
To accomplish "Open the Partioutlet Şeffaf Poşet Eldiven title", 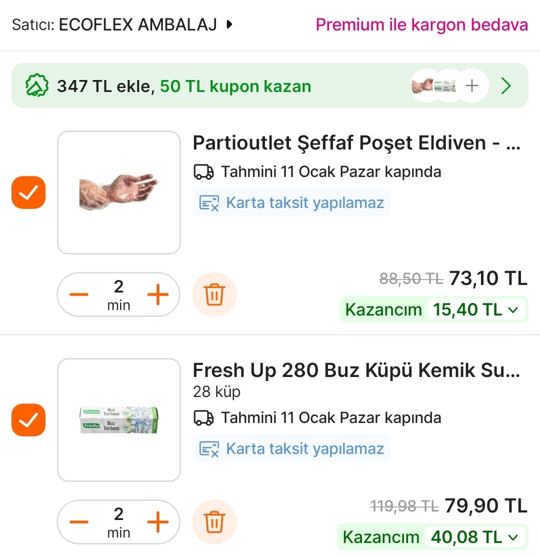I will pos(356,143).
